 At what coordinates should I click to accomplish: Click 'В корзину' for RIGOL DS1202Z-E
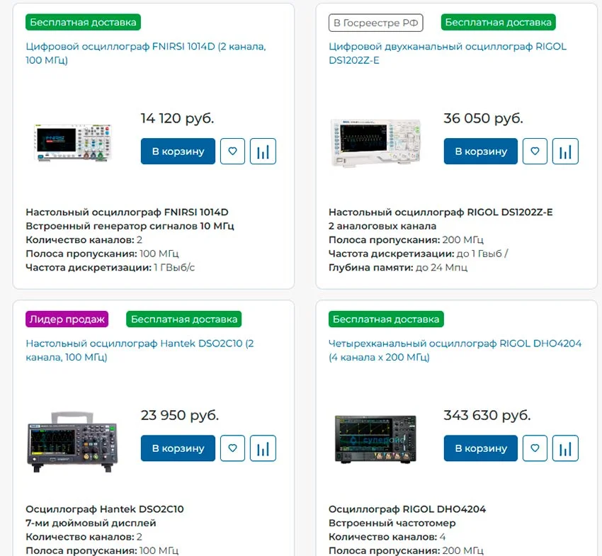(481, 152)
